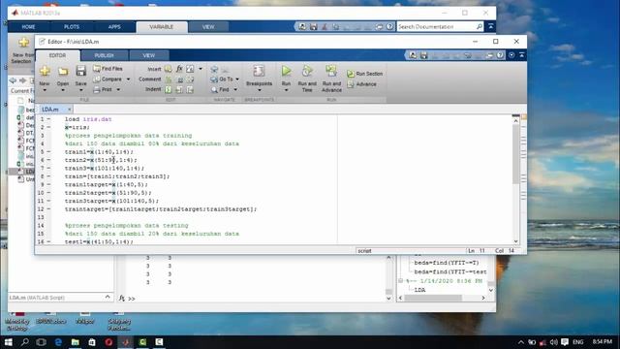This screenshot has height=349, width=620.
Task: Open Microsoft Edge from the taskbar
Action: (58, 342)
